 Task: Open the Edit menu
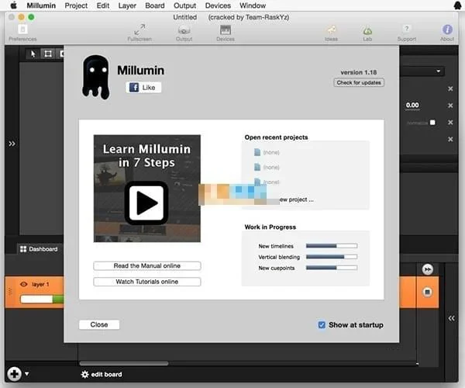tap(103, 5)
